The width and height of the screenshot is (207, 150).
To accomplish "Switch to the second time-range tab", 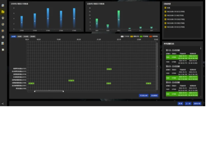I will click(x=20, y=36).
